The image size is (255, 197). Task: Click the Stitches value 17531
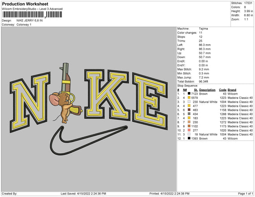point(248,3)
